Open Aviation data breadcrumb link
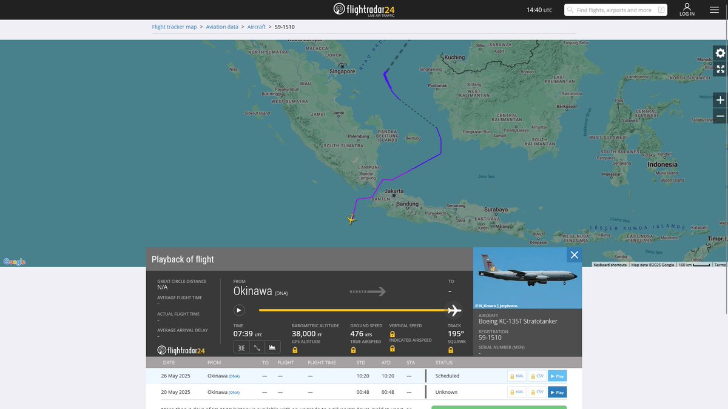 tap(222, 27)
